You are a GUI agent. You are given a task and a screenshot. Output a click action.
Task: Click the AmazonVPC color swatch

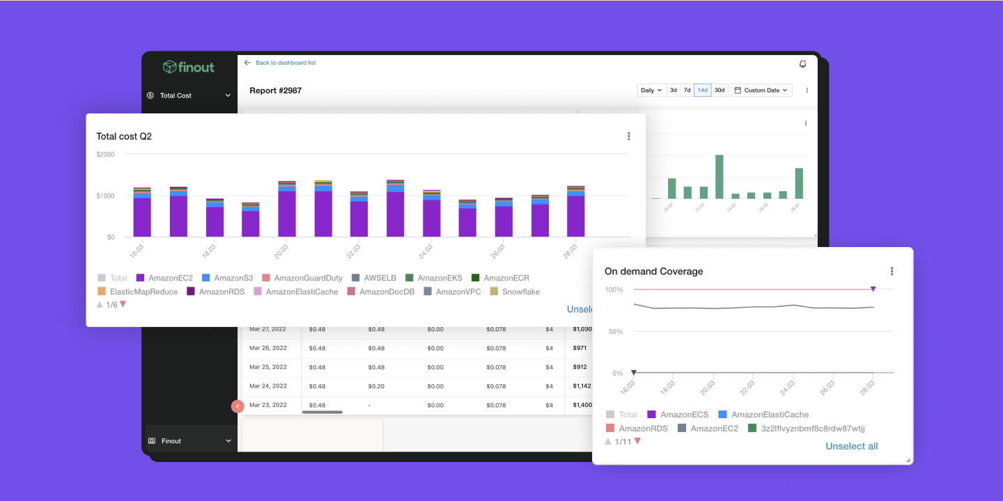[x=428, y=292]
